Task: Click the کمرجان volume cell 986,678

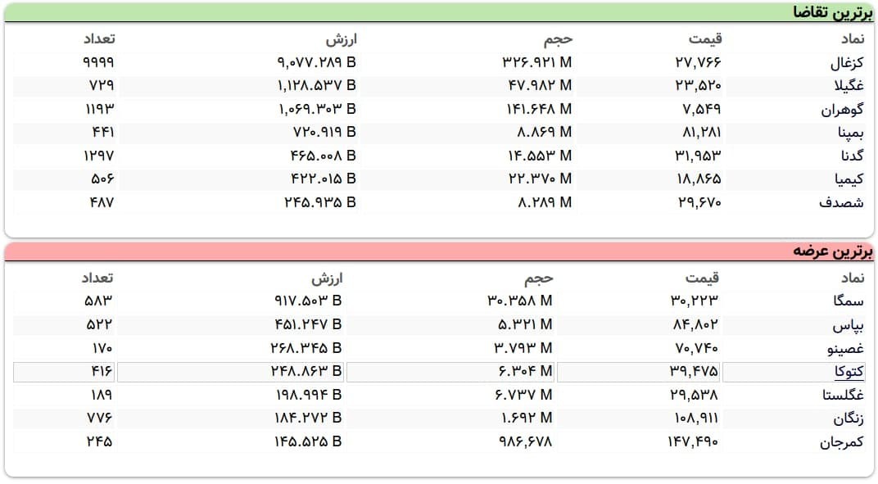Action: coord(525,442)
